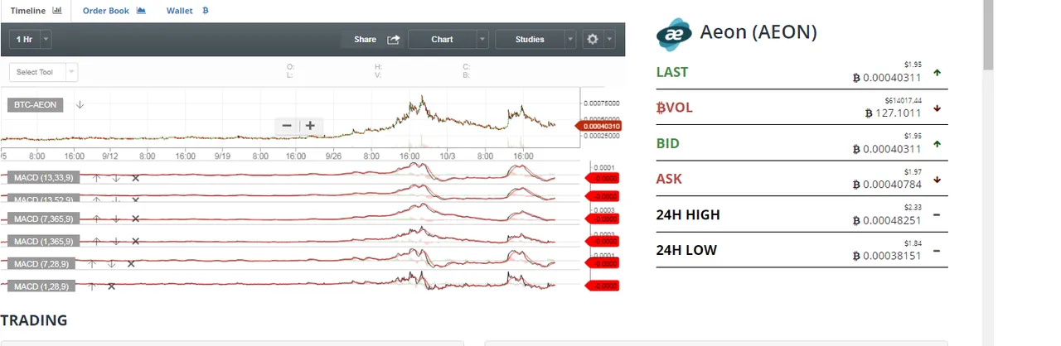Move MACD (7,28,9) panel down
The height and width of the screenshot is (346, 1061).
click(x=111, y=263)
